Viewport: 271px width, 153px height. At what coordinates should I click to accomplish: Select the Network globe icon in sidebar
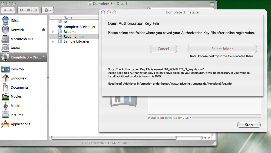[x=5, y=30]
